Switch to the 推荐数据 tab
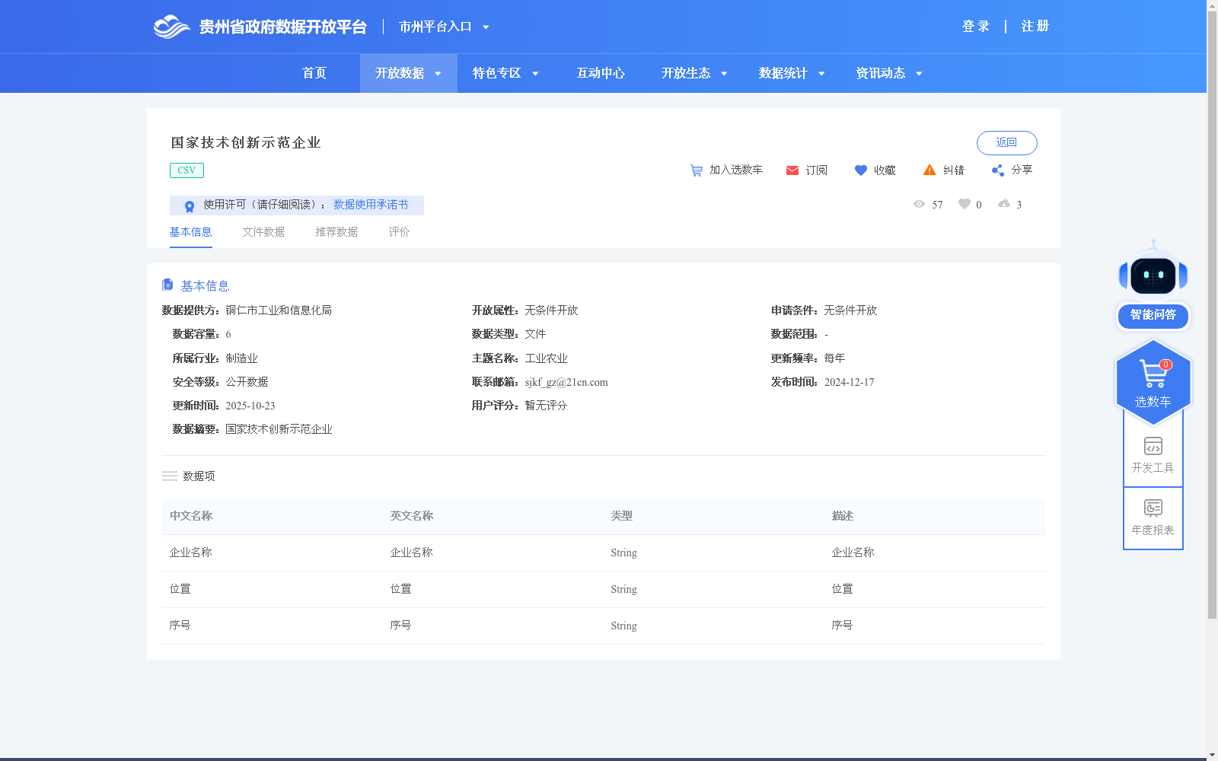This screenshot has width=1218, height=761. 336,232
